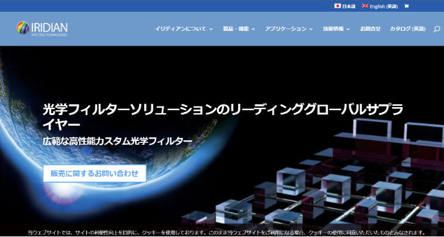Go to the お問合せ page
This screenshot has height=237, width=444.
[x=371, y=29]
